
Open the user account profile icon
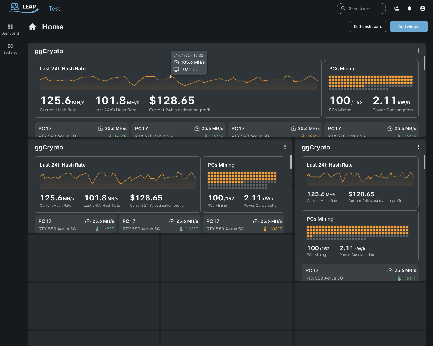423,8
